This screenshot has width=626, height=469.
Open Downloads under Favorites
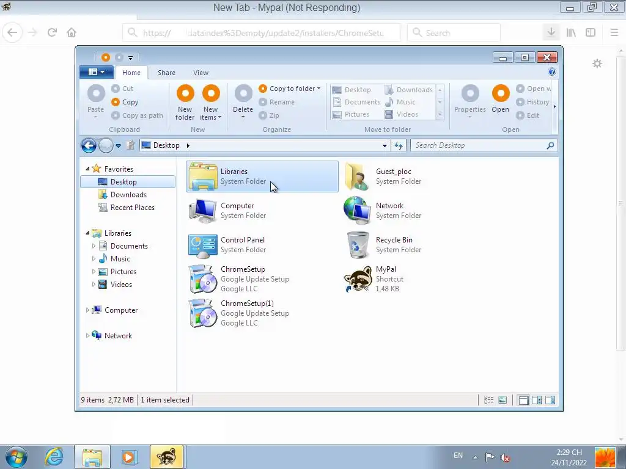point(123,195)
